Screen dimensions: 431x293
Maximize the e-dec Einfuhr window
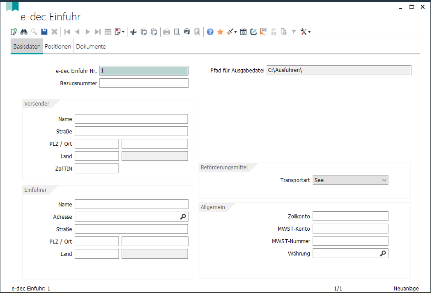[x=412, y=7]
